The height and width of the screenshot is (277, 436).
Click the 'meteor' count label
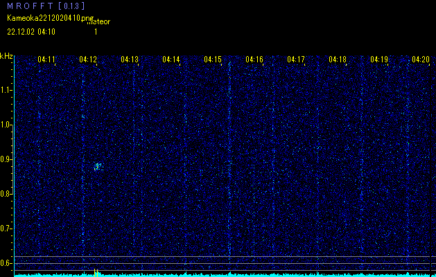point(98,21)
